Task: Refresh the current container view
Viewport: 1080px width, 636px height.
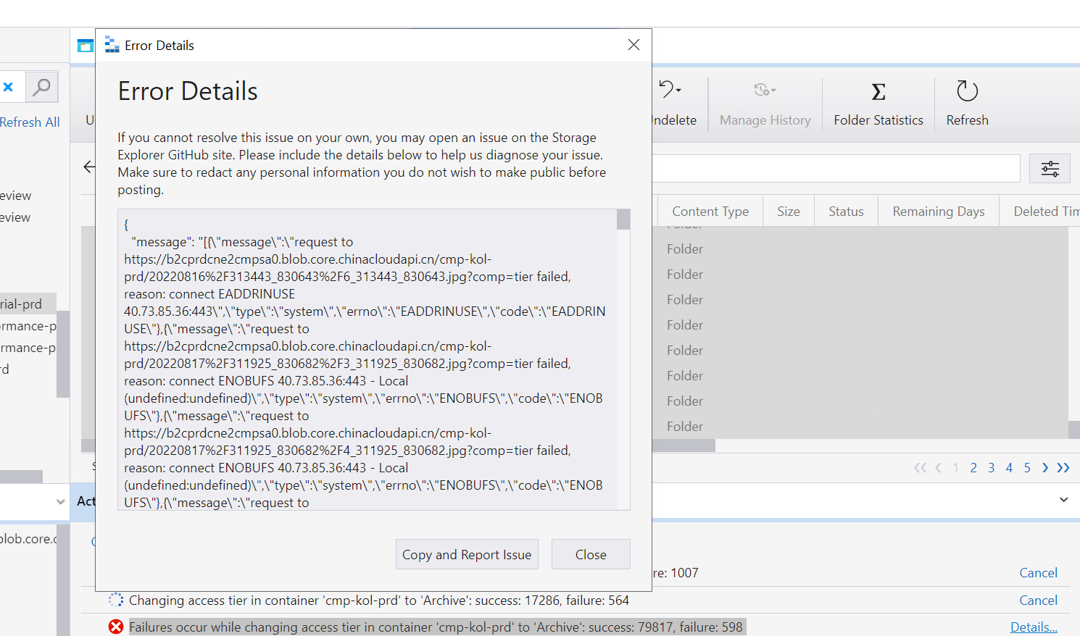Action: tap(967, 101)
